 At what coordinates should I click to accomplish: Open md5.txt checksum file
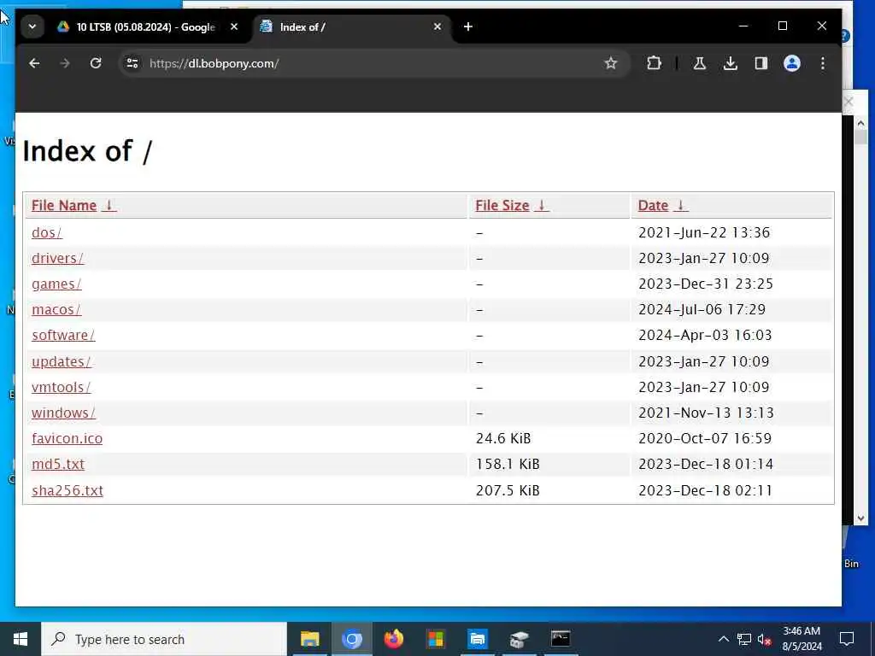point(58,464)
